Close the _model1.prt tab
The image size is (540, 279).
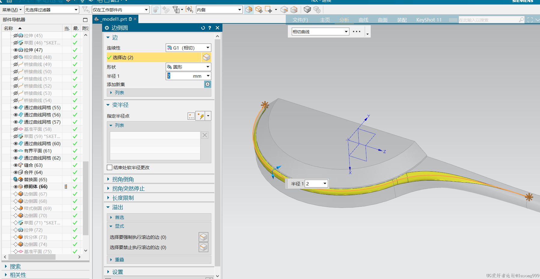135,19
